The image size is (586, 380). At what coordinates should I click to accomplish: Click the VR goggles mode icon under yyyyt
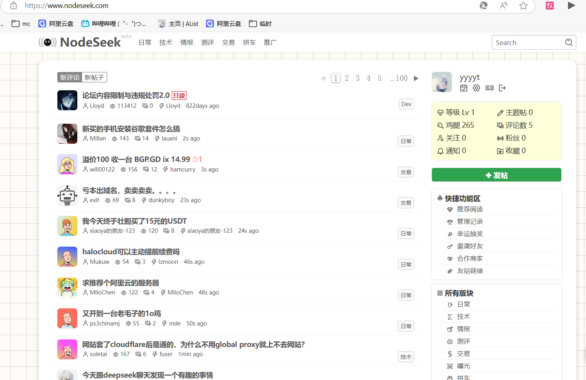pos(490,88)
